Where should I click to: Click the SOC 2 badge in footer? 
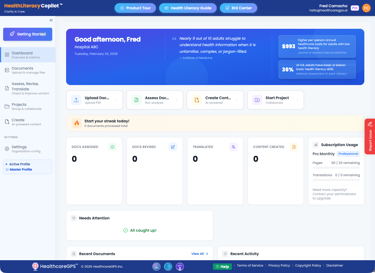point(180,266)
